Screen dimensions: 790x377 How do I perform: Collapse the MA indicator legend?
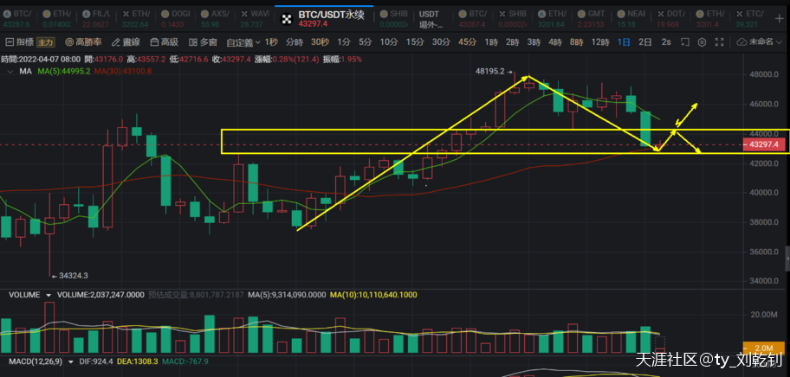coord(10,73)
